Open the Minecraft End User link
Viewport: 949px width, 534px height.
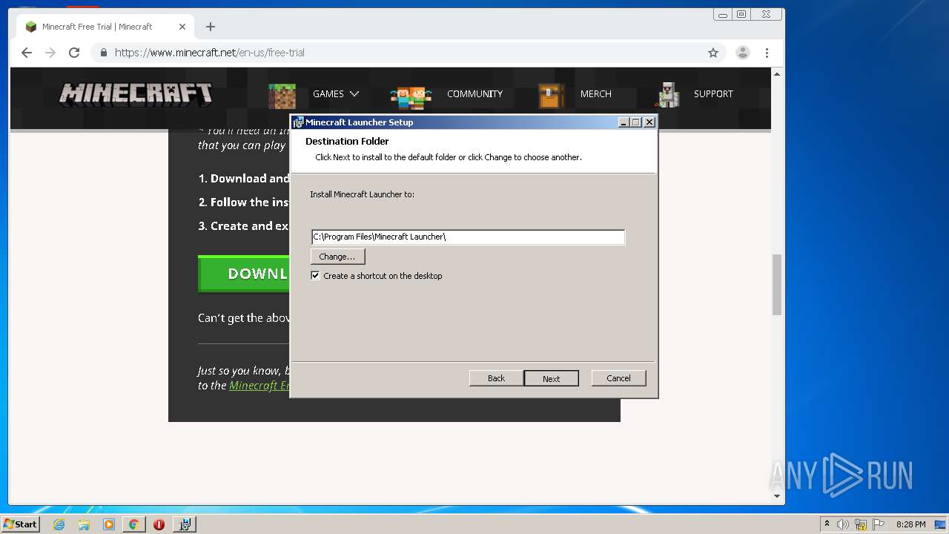pos(259,386)
